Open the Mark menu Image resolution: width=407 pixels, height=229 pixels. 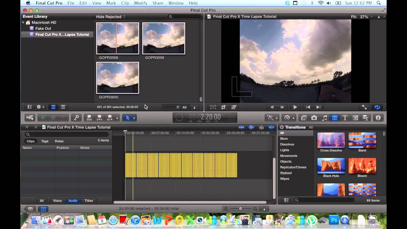pos(111,3)
